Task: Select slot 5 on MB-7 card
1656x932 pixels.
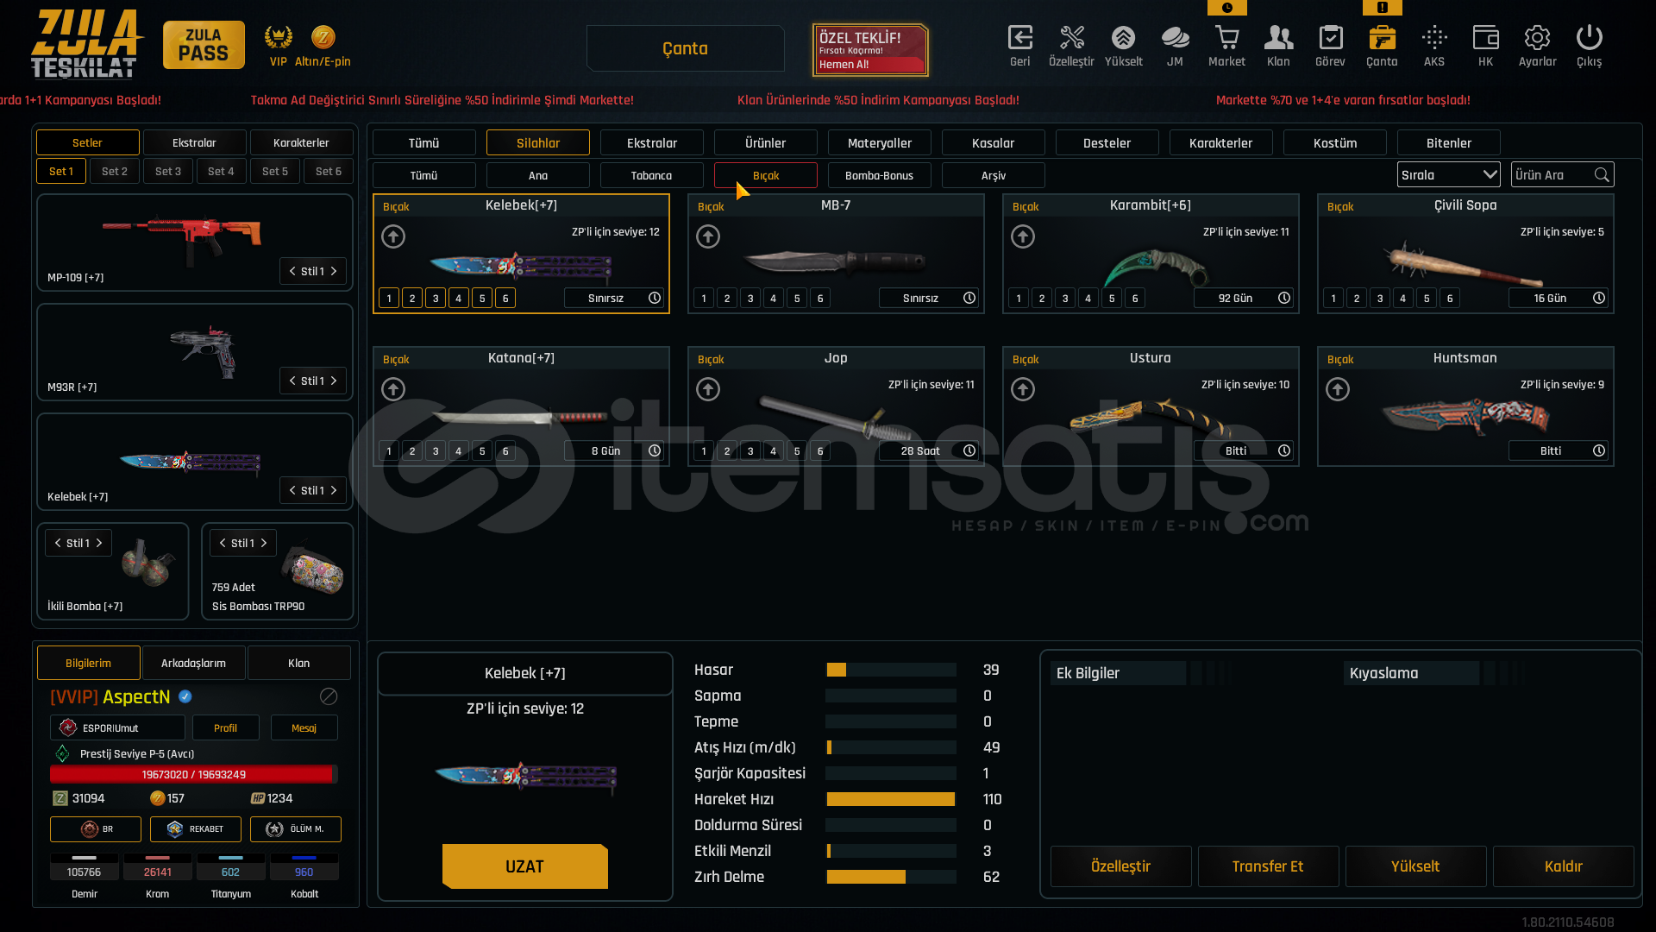Action: click(x=797, y=299)
